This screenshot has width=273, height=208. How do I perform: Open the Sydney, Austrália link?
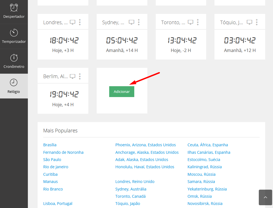[x=131, y=189]
